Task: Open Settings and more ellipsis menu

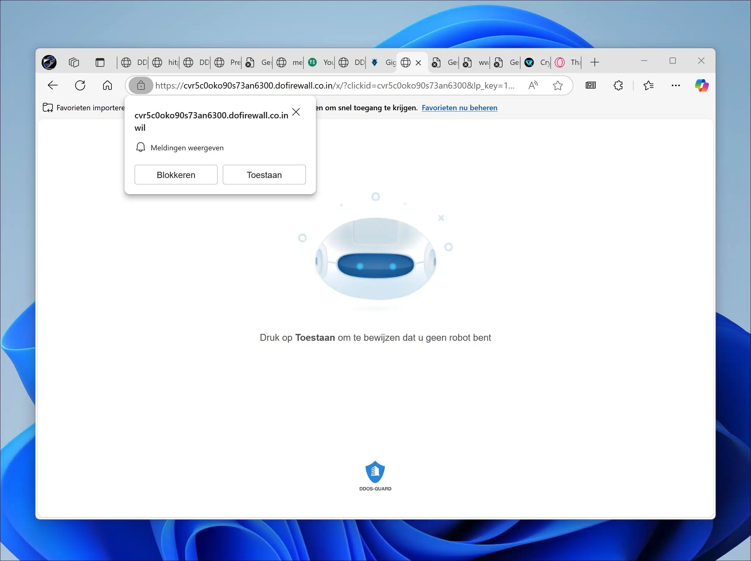Action: click(676, 85)
